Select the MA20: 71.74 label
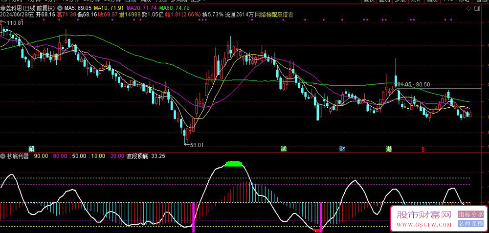Screen dimensions: 489x233 (x=142, y=7)
